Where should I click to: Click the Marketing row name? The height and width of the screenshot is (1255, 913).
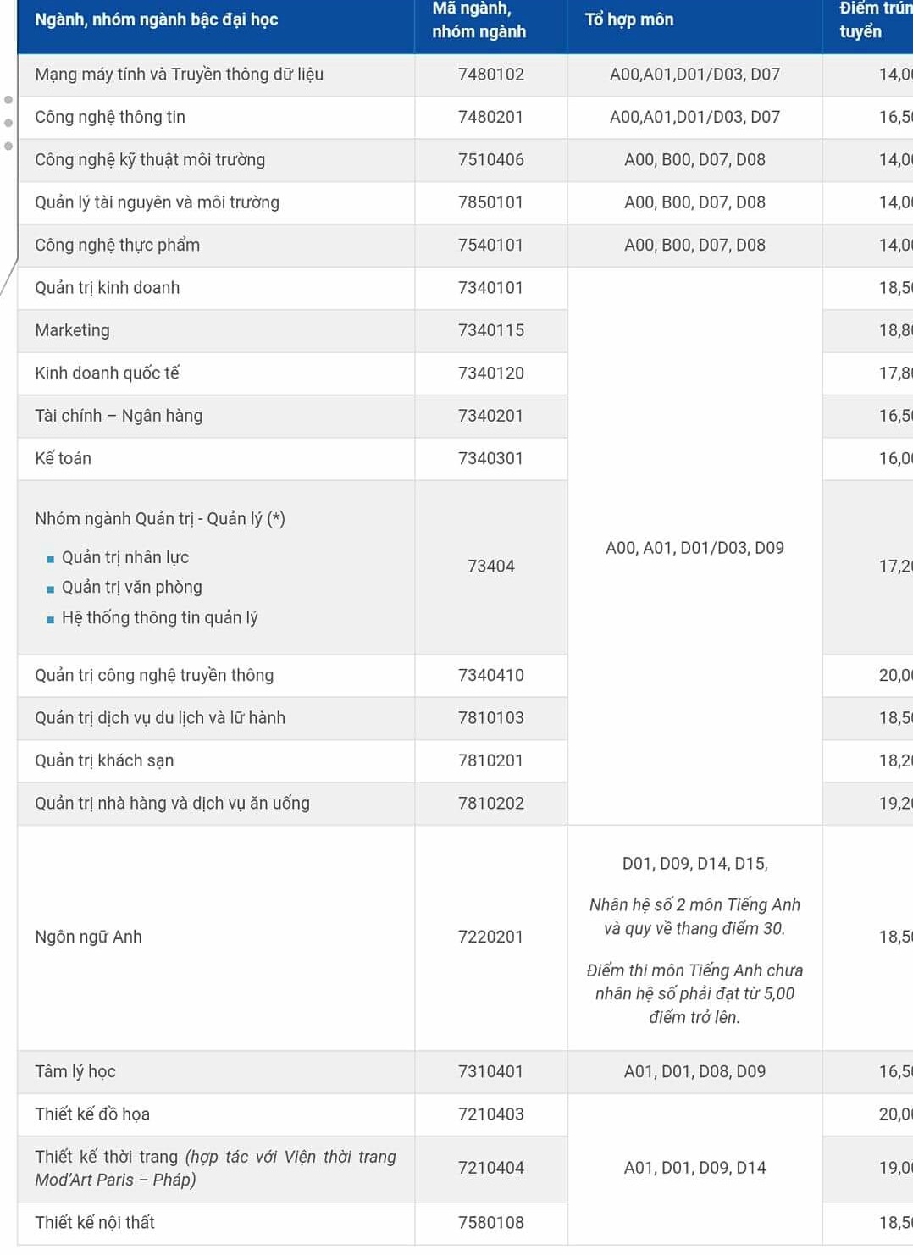point(72,330)
